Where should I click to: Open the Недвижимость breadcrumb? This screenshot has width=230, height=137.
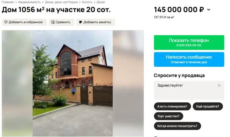pyautogui.click(x=29, y=2)
